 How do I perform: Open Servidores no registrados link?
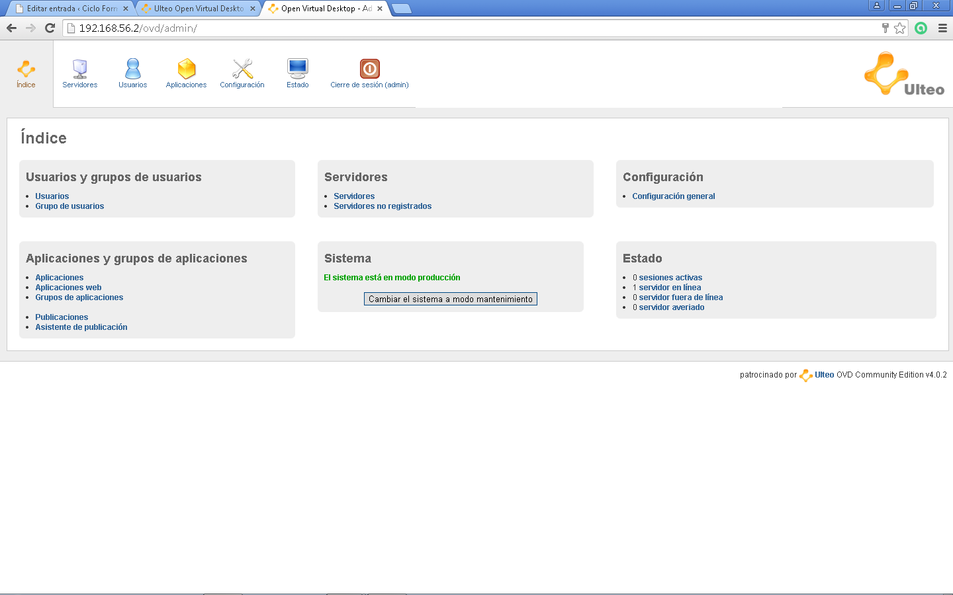pyautogui.click(x=383, y=206)
